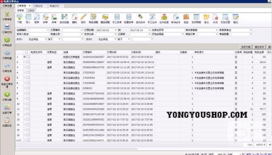Click the 输出 export toolbar icon
This screenshot has height=155, width=272.
[x=235, y=19]
